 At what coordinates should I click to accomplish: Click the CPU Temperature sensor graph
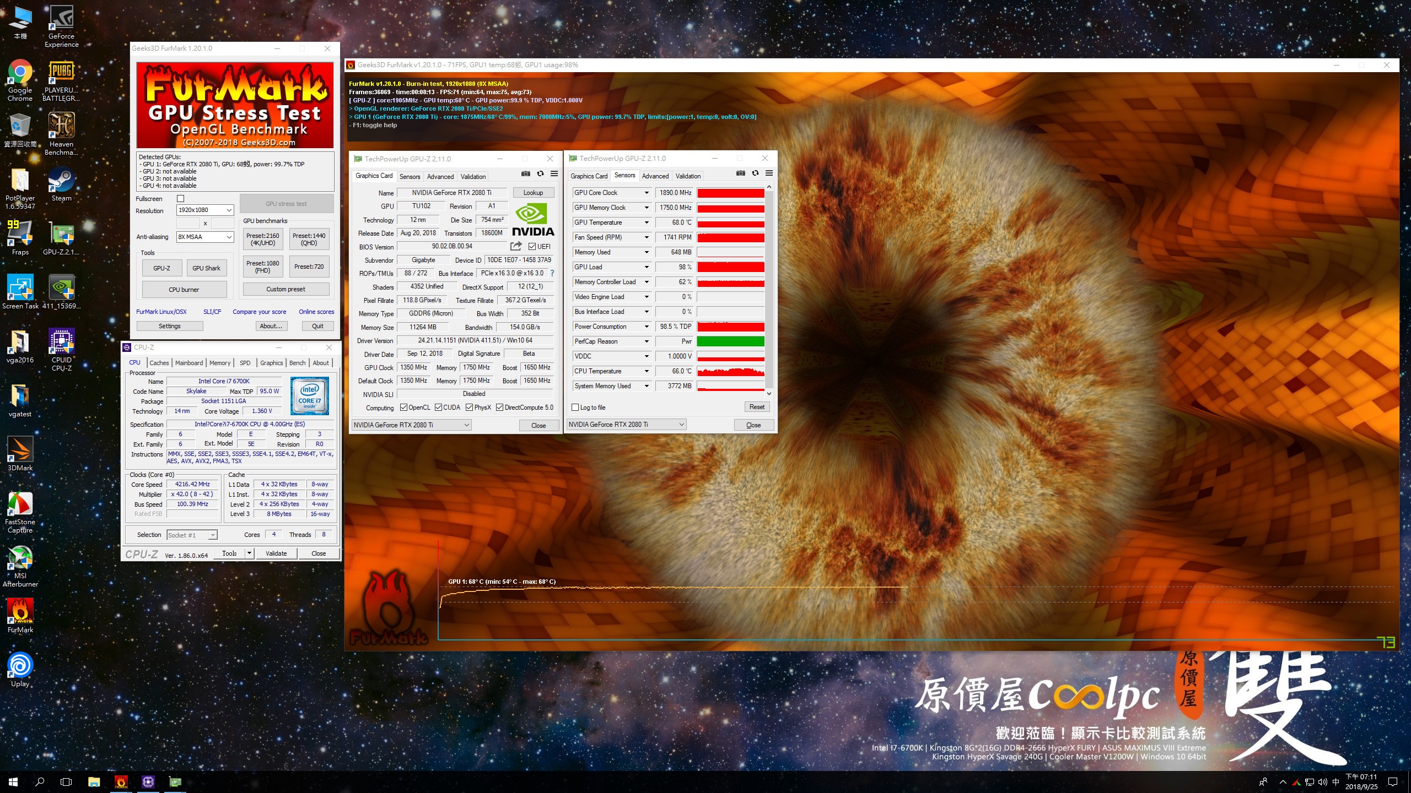tap(730, 371)
